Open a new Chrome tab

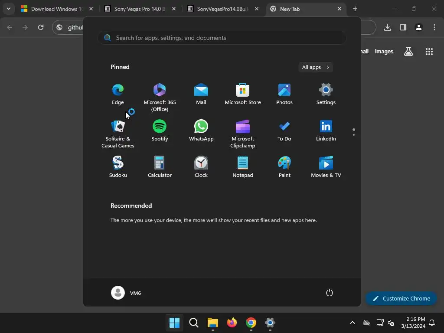355,9
